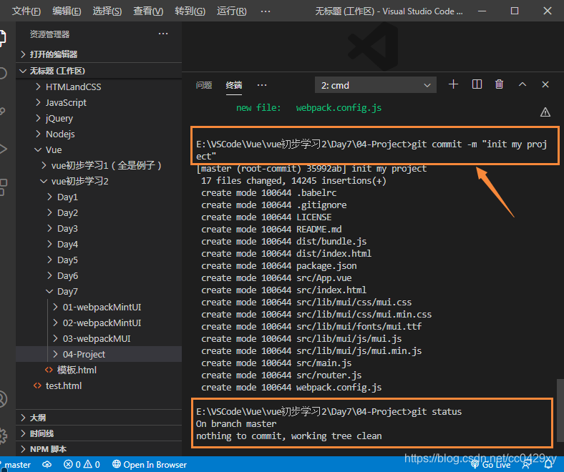564x472 pixels.
Task: Open the 编辑(E) menu
Action: tap(67, 11)
